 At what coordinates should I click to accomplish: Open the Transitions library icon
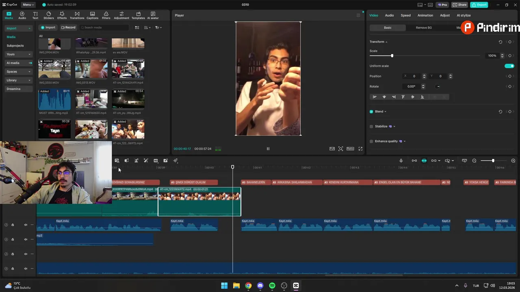[x=77, y=15]
